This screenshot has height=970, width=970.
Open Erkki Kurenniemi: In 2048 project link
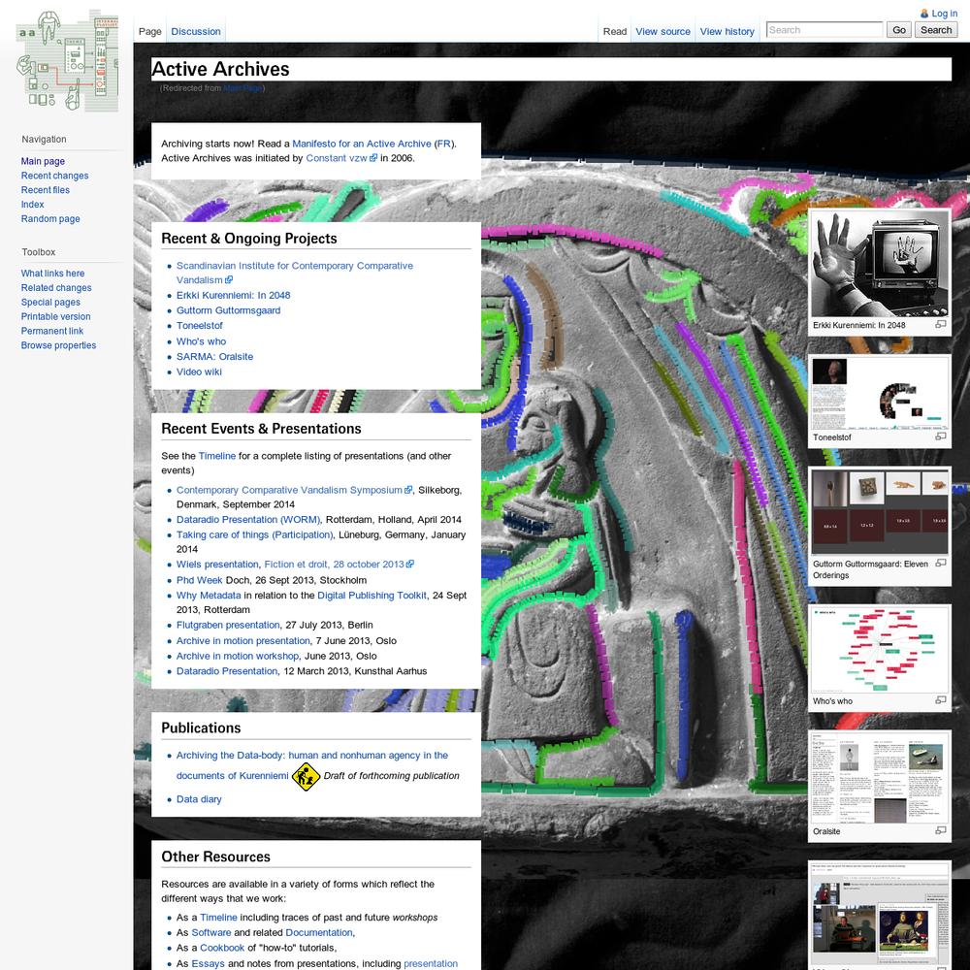click(x=233, y=295)
